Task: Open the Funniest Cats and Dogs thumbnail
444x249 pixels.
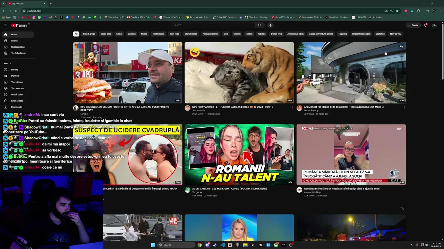Action: click(239, 73)
